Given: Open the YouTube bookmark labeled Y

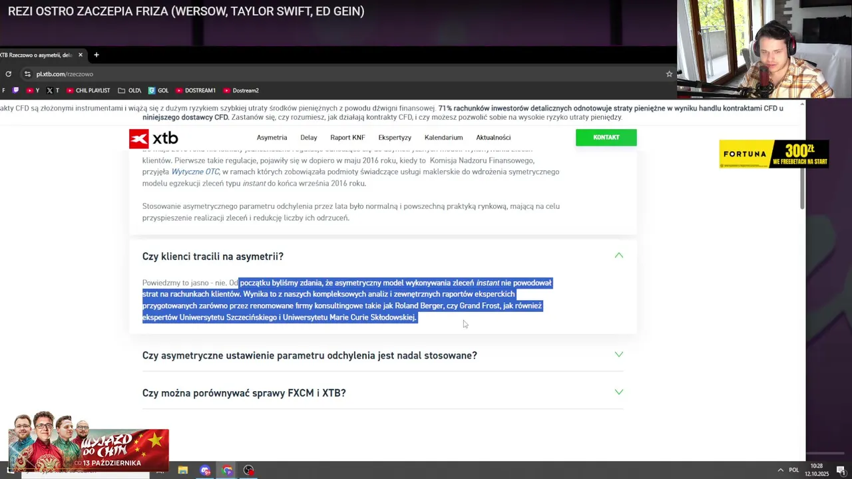Looking at the screenshot, I should 33,90.
